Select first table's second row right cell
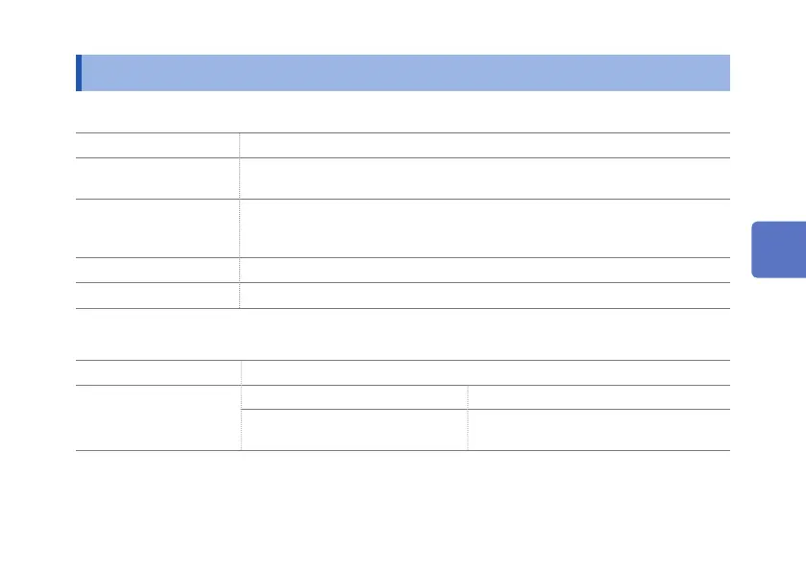The height and width of the screenshot is (571, 806). coord(484,178)
